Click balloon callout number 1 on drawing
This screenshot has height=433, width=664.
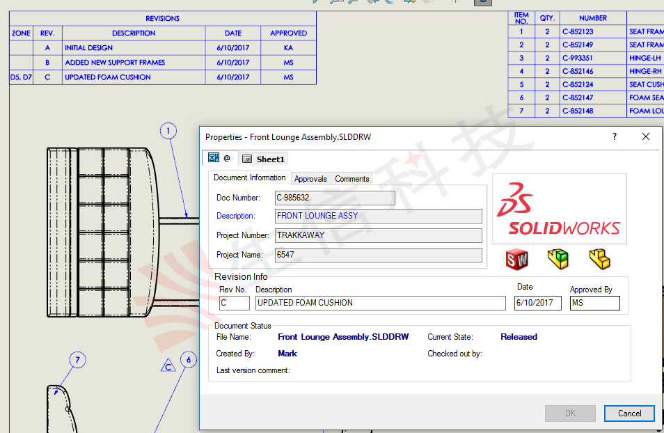168,130
